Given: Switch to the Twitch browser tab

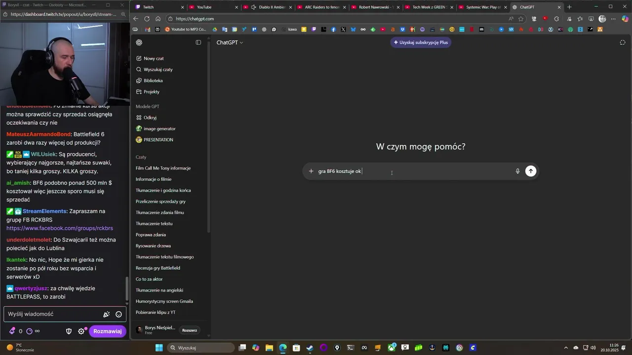Looking at the screenshot, I should click(x=160, y=7).
